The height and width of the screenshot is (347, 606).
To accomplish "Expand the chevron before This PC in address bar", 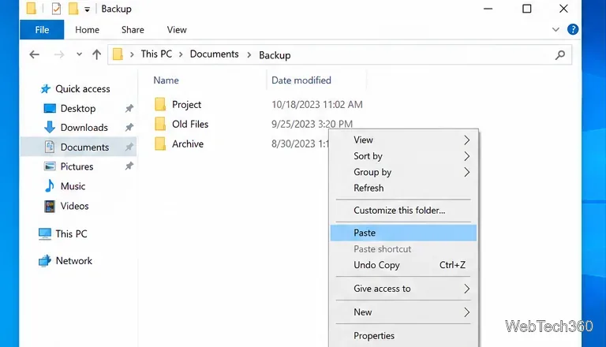I will point(132,55).
